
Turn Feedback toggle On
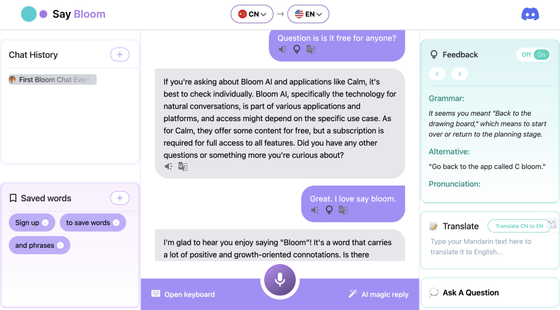tap(541, 55)
